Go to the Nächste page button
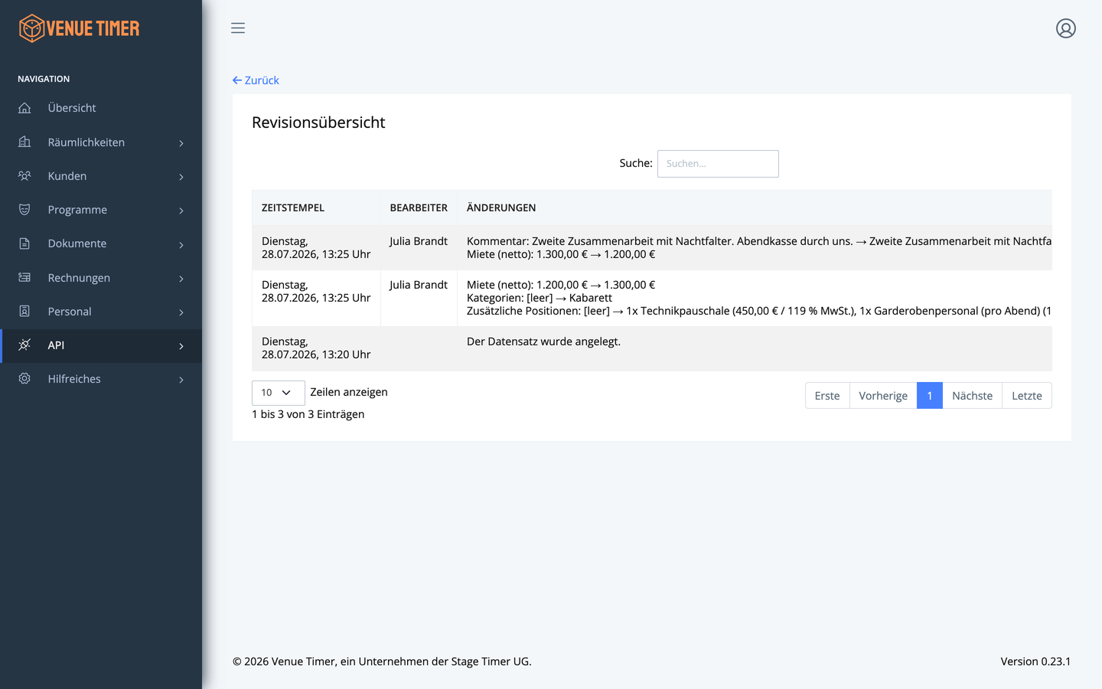This screenshot has height=689, width=1102. tap(972, 396)
